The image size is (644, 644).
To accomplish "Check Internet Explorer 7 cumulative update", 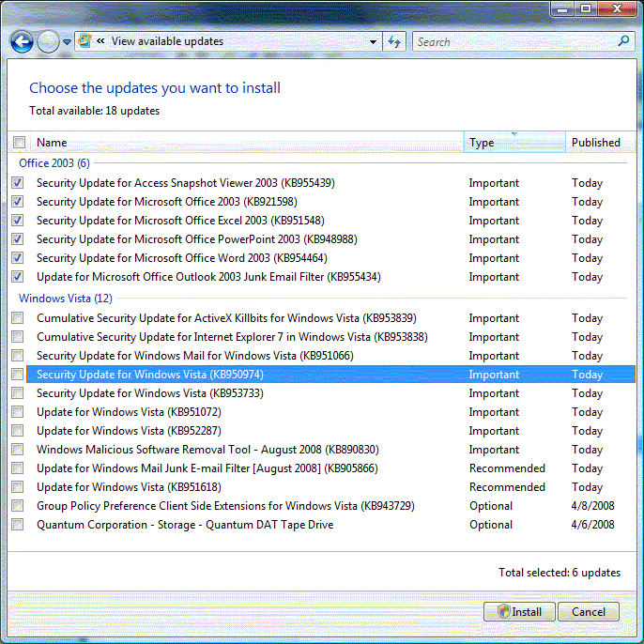I will [x=18, y=337].
